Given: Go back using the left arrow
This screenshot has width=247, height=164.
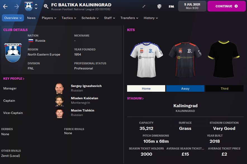Looking at the screenshot, I should 5,6.
